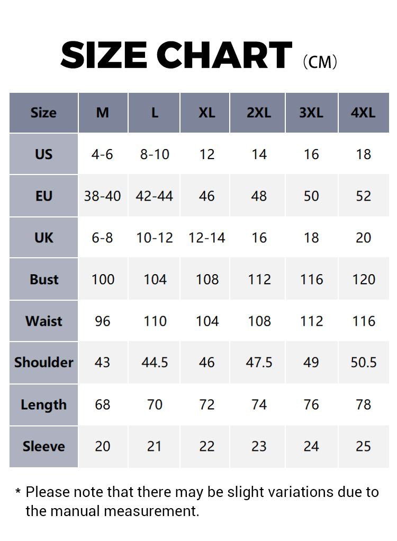Viewport: 397px width, 541px height.
Task: Select the 2XL column header
Action: coord(258,113)
